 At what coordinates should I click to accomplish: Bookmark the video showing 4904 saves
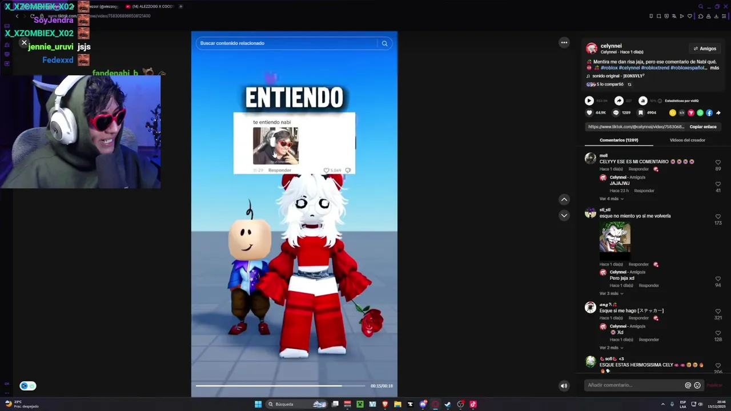640,113
